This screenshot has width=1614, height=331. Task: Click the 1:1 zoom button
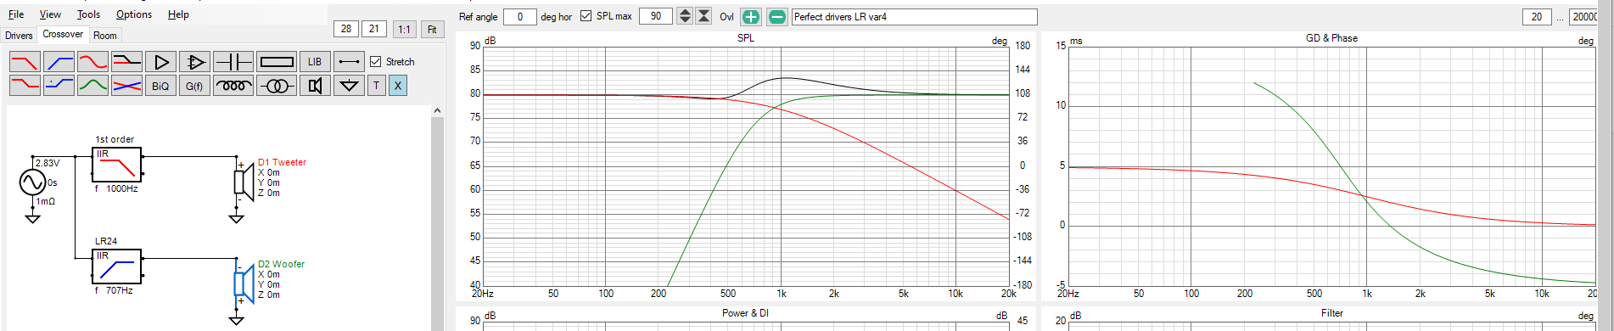pyautogui.click(x=404, y=29)
